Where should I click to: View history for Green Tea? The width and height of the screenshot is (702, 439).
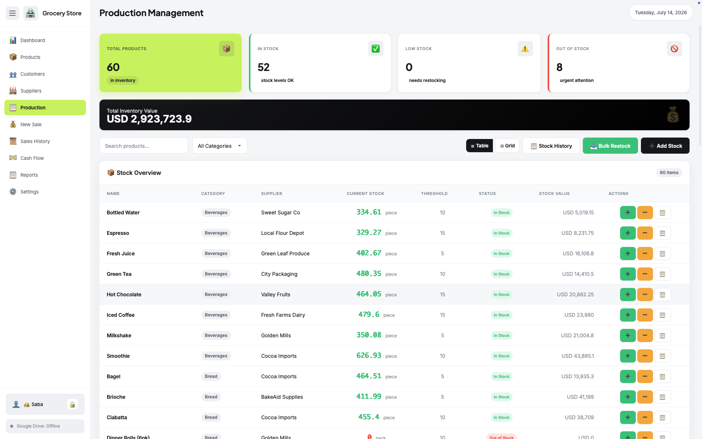coord(663,274)
